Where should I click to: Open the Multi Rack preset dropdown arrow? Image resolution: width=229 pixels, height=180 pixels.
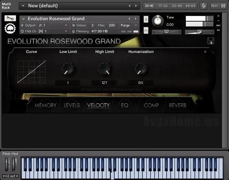pos(23,6)
